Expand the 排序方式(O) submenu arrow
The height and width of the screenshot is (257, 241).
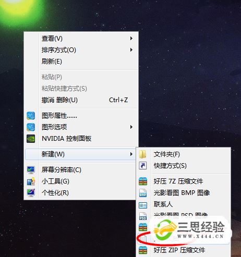point(131,50)
